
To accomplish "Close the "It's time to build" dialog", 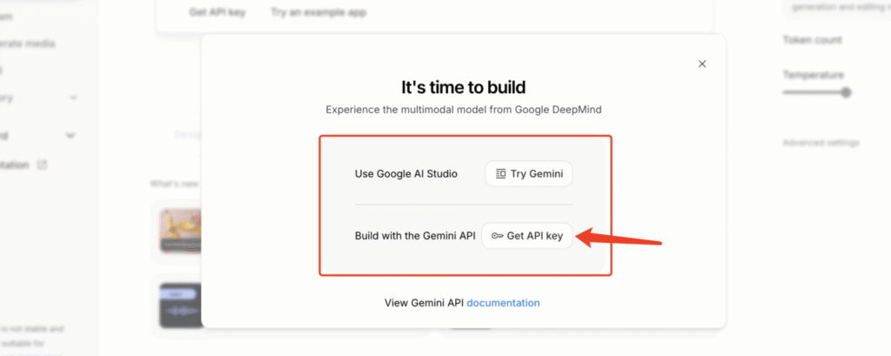I will [702, 64].
